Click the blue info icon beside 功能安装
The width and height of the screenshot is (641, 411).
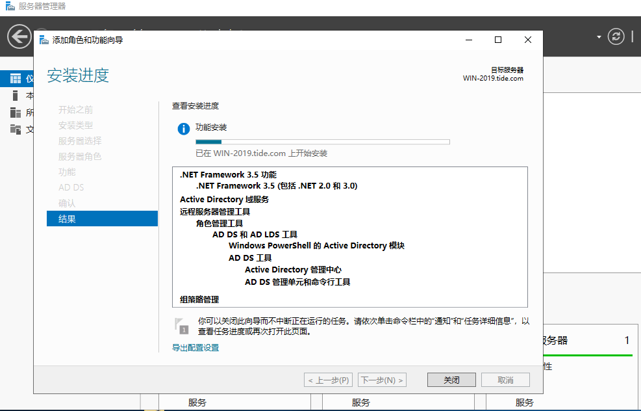(x=184, y=129)
